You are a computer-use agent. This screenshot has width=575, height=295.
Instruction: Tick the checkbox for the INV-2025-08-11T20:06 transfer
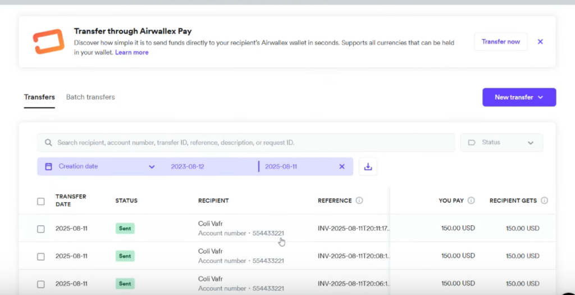tap(40, 284)
